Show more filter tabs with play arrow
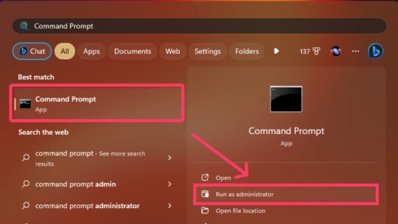Viewport: 398px width, 224px height. point(277,51)
